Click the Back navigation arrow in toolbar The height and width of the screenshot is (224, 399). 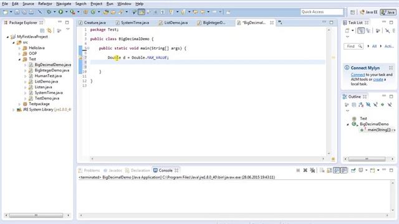(x=203, y=12)
